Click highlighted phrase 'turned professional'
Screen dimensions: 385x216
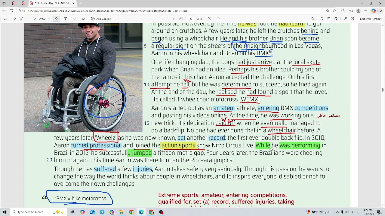(96, 145)
